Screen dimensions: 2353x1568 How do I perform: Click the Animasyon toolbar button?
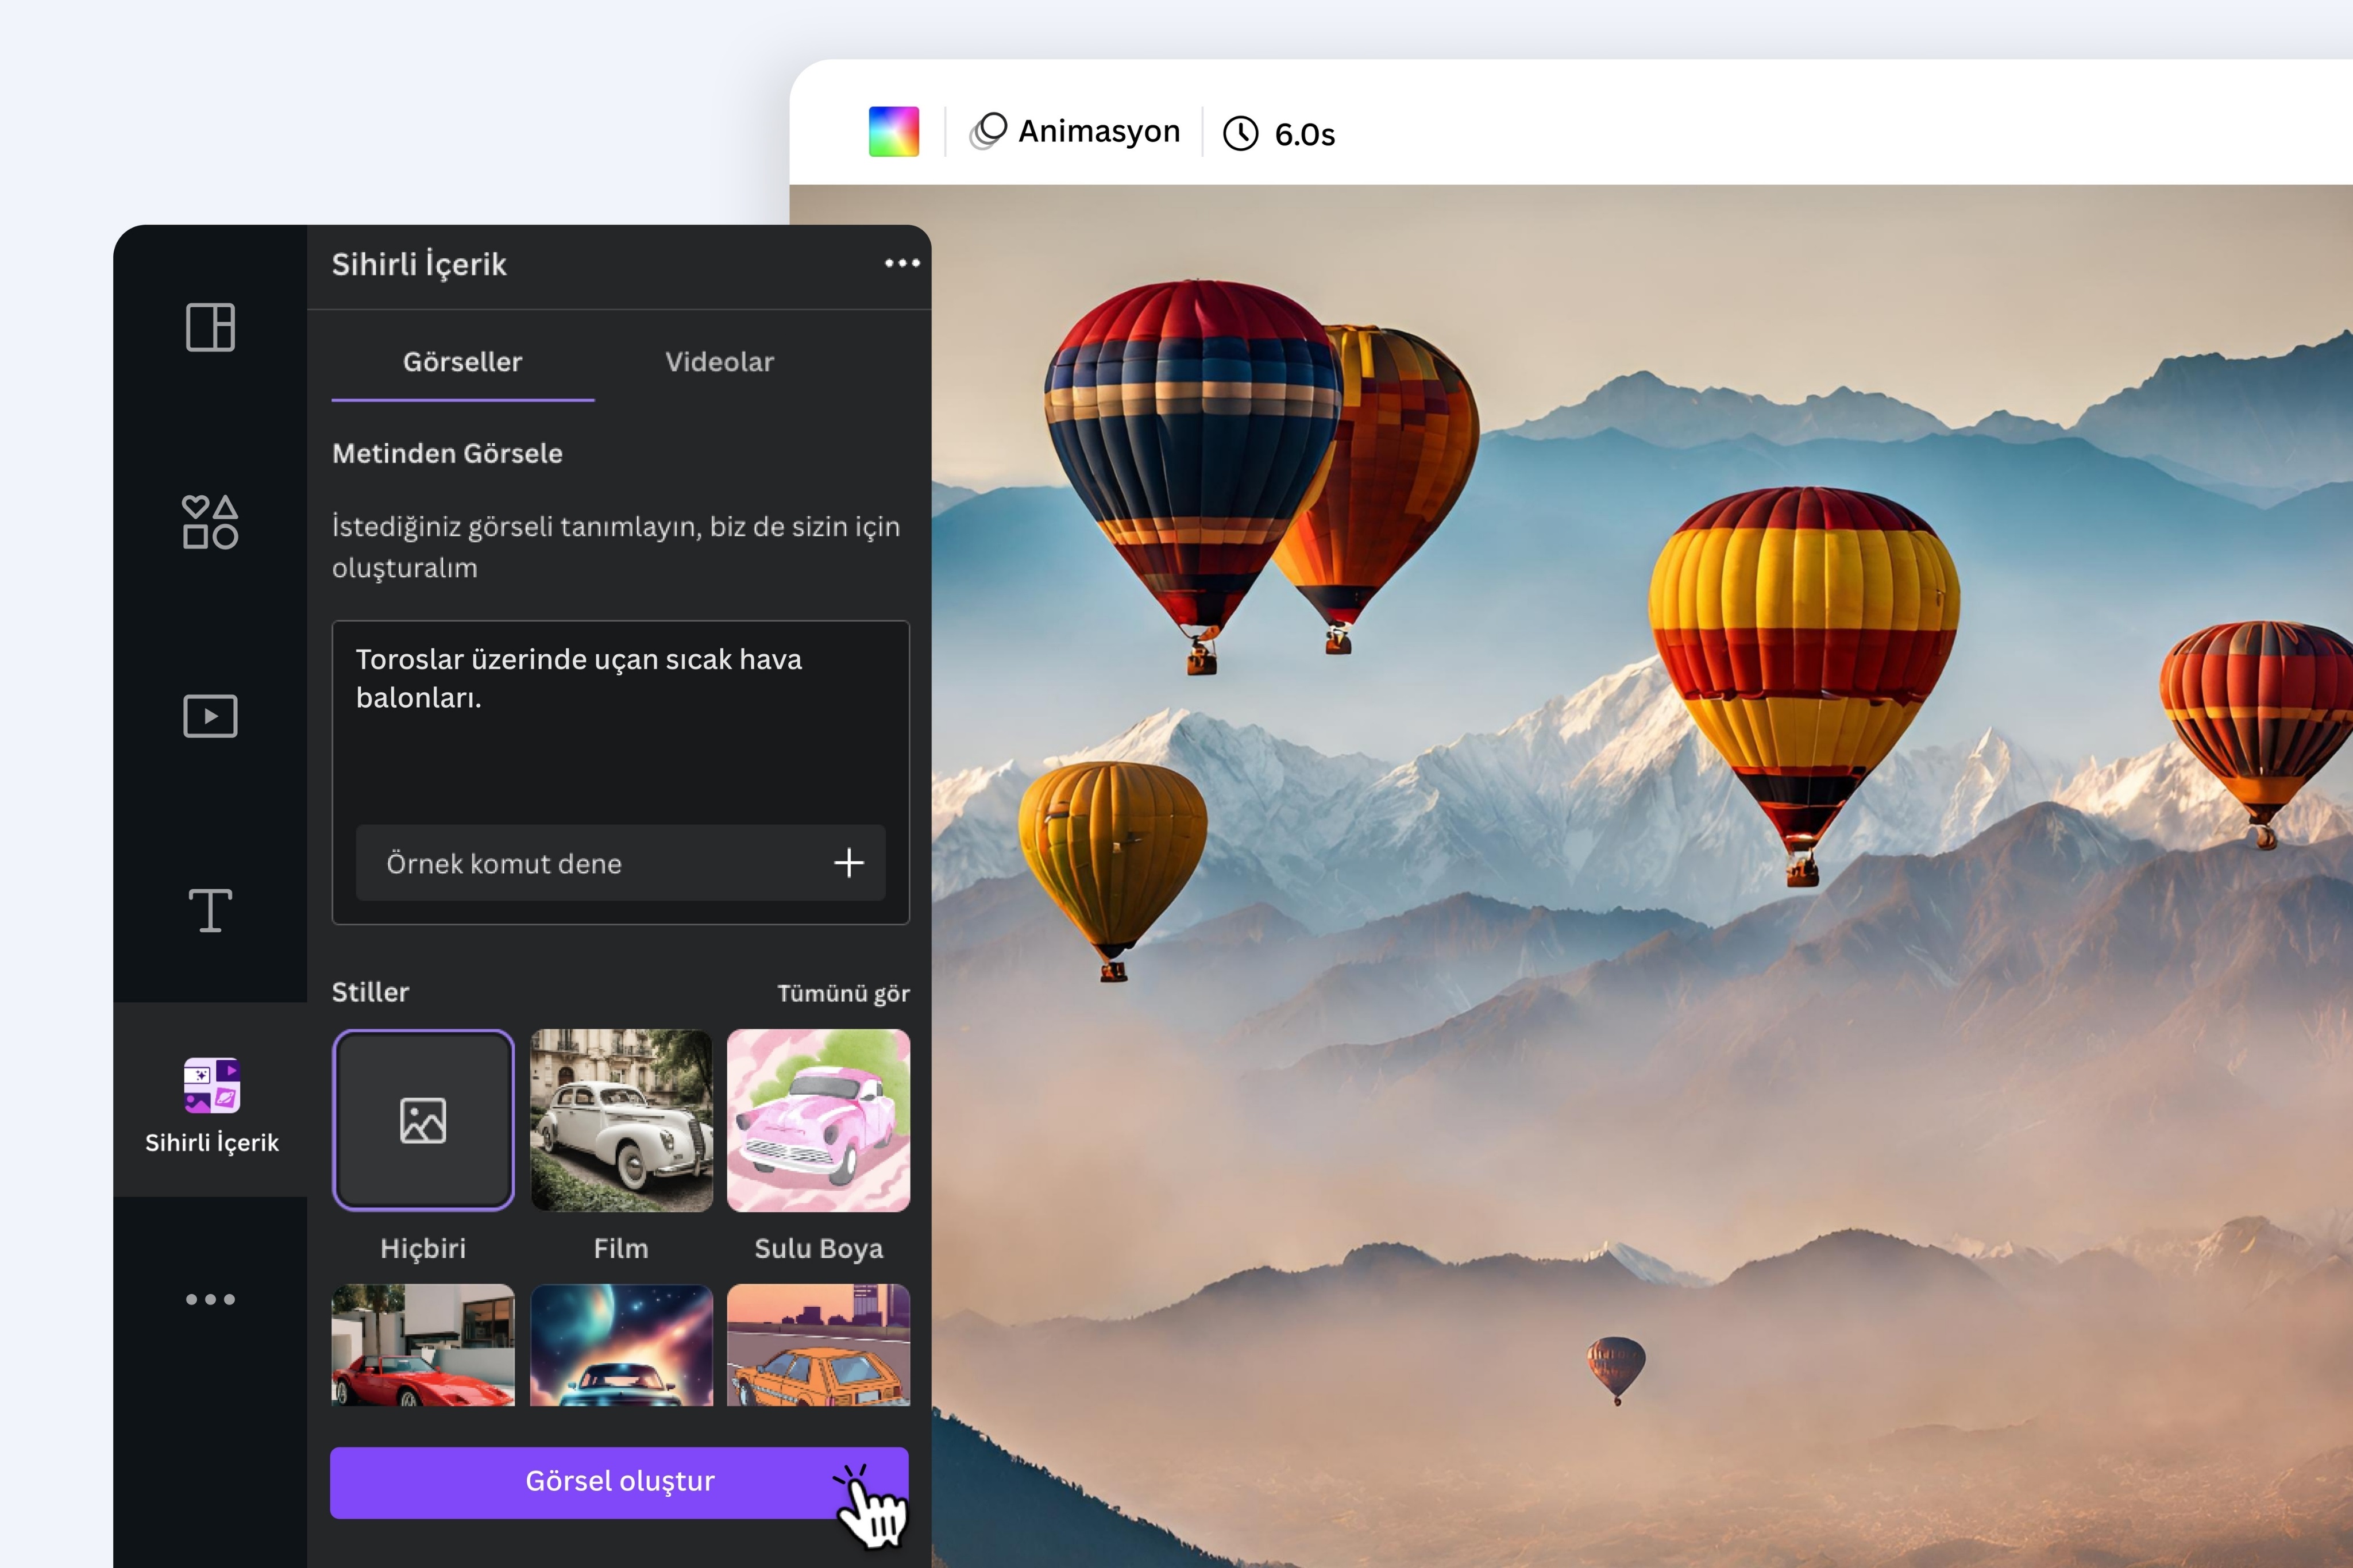pos(1075,131)
